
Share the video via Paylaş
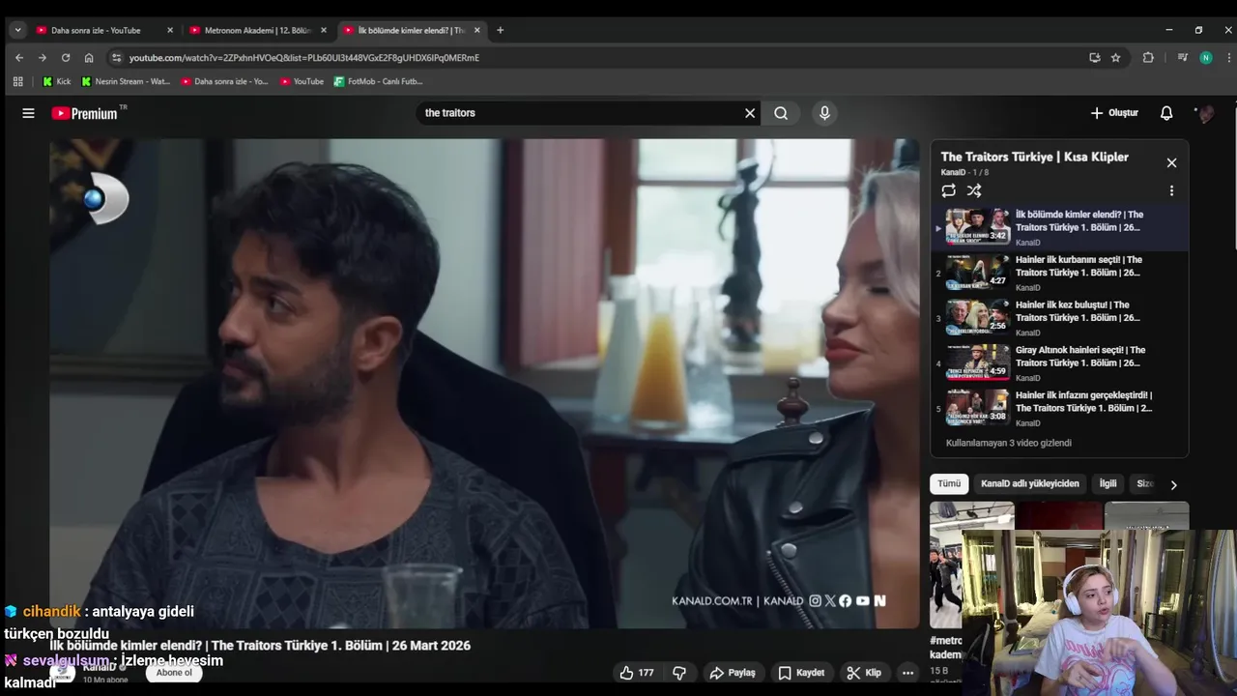[733, 673]
